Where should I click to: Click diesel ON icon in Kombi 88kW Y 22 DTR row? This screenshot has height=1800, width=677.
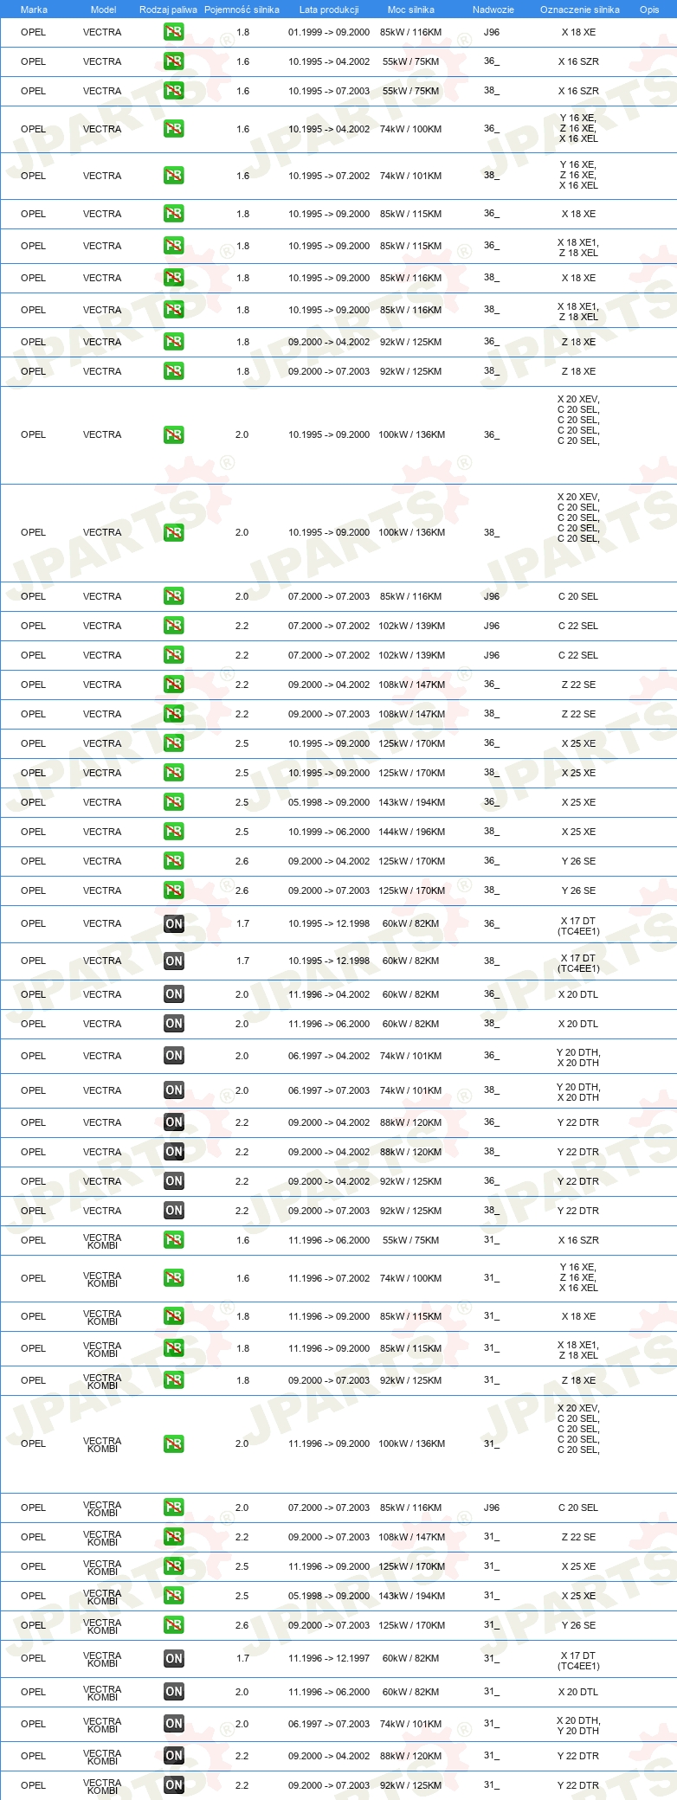pos(174,1756)
